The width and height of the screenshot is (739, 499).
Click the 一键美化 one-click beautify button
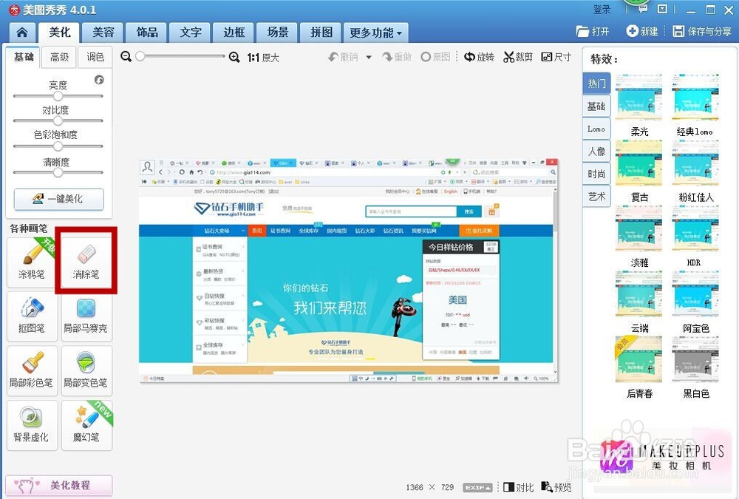(59, 199)
